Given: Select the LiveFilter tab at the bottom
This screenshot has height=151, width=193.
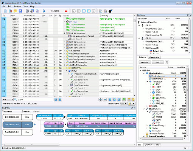Looking at the screenshot, I should [148, 145].
